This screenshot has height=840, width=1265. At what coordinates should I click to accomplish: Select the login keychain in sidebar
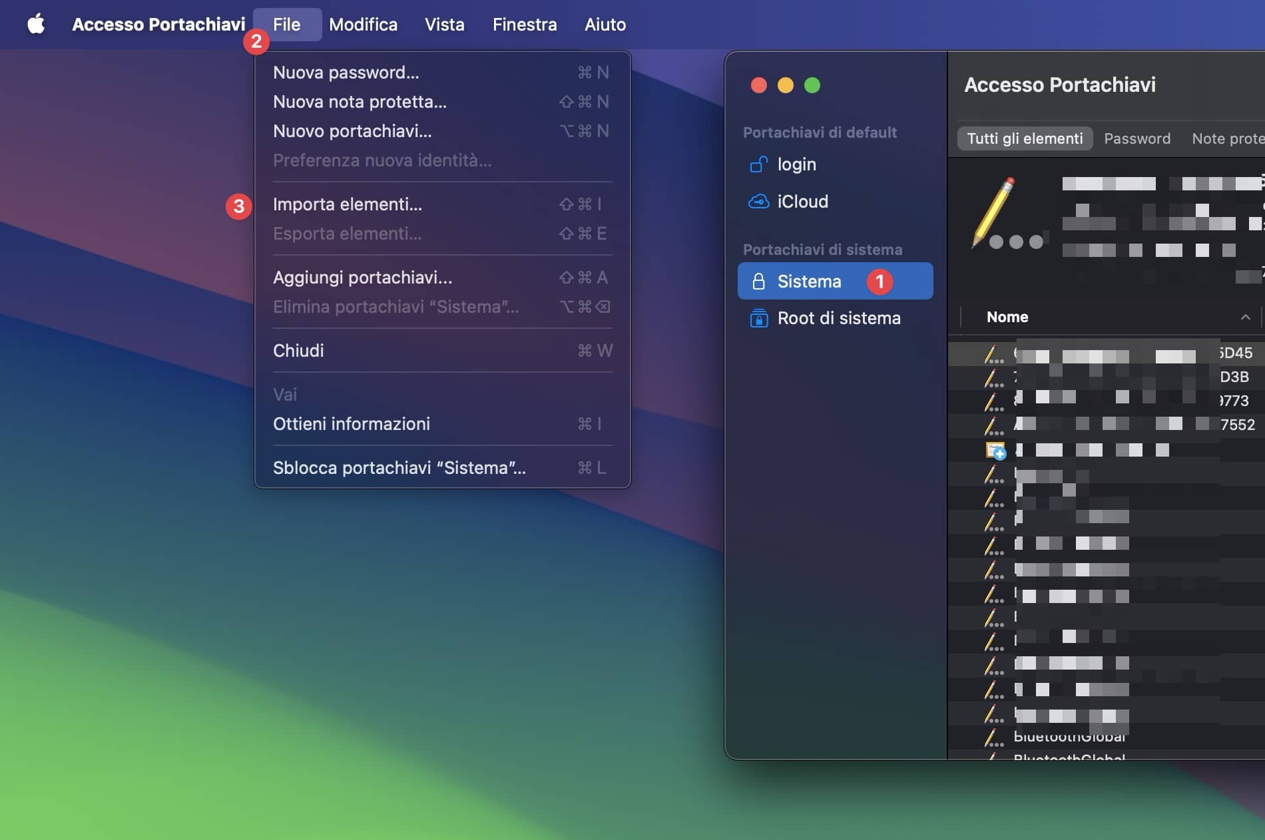835,164
